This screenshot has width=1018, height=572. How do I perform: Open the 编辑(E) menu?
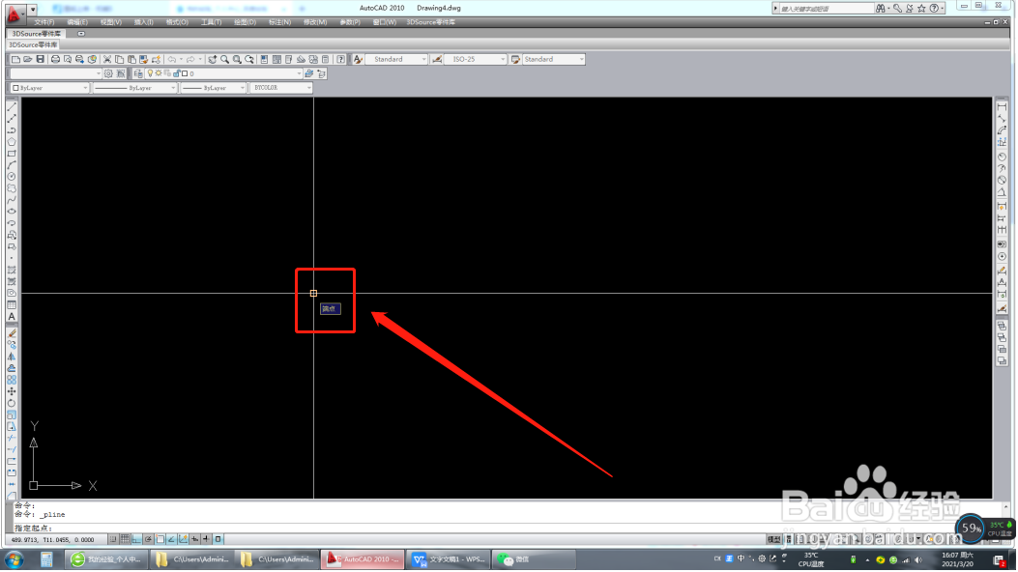[x=77, y=22]
